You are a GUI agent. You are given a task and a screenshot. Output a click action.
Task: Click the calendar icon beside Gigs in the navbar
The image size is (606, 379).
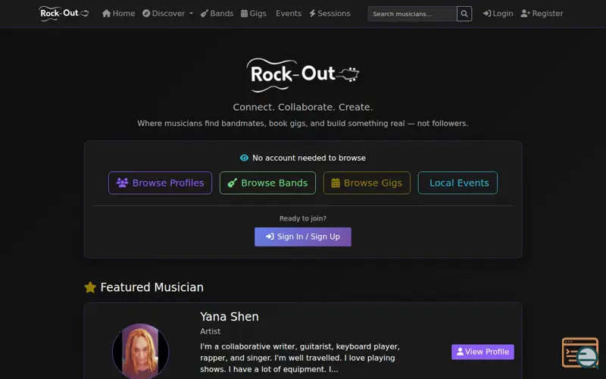pos(244,14)
